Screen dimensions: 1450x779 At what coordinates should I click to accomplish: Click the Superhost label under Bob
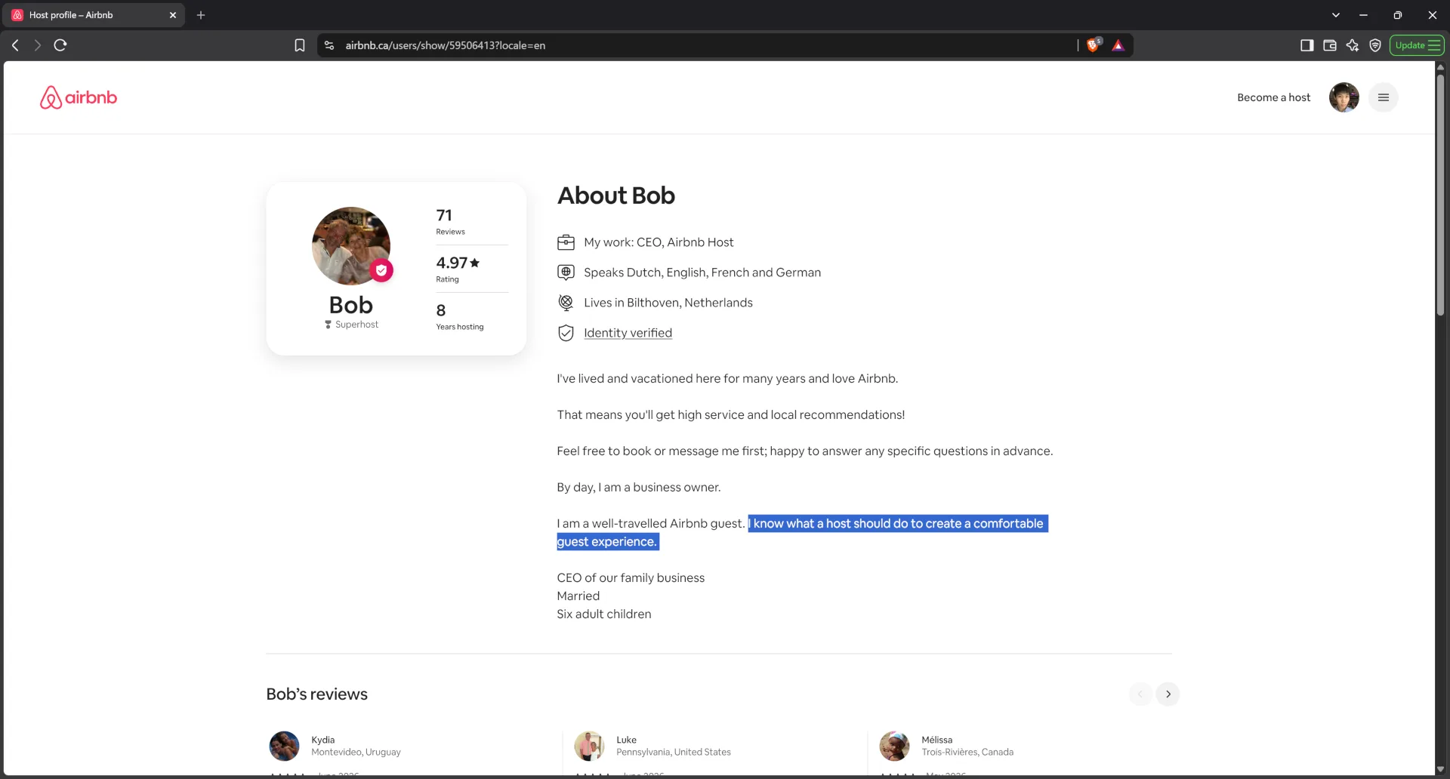click(352, 325)
